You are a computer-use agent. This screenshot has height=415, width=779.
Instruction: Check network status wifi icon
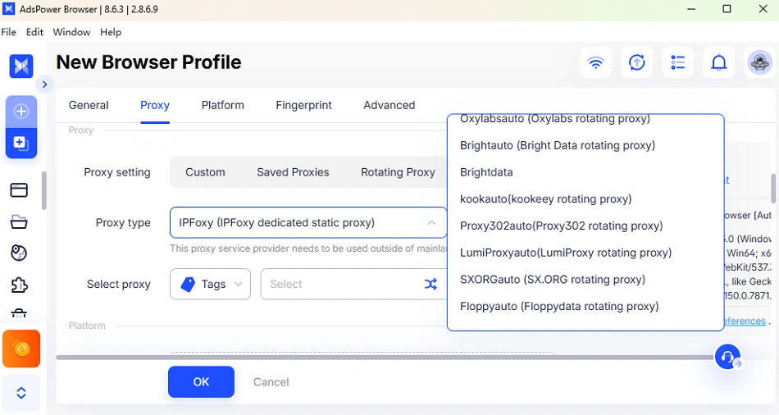click(x=595, y=62)
